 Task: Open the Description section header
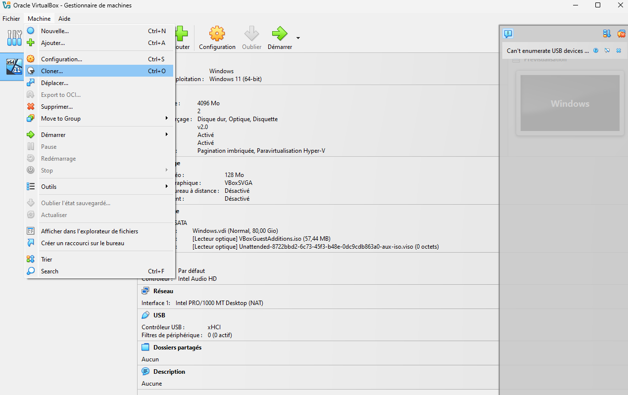(169, 372)
